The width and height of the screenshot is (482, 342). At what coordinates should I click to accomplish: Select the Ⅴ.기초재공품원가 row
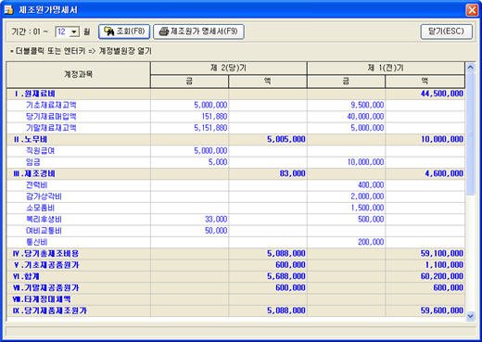click(x=235, y=265)
